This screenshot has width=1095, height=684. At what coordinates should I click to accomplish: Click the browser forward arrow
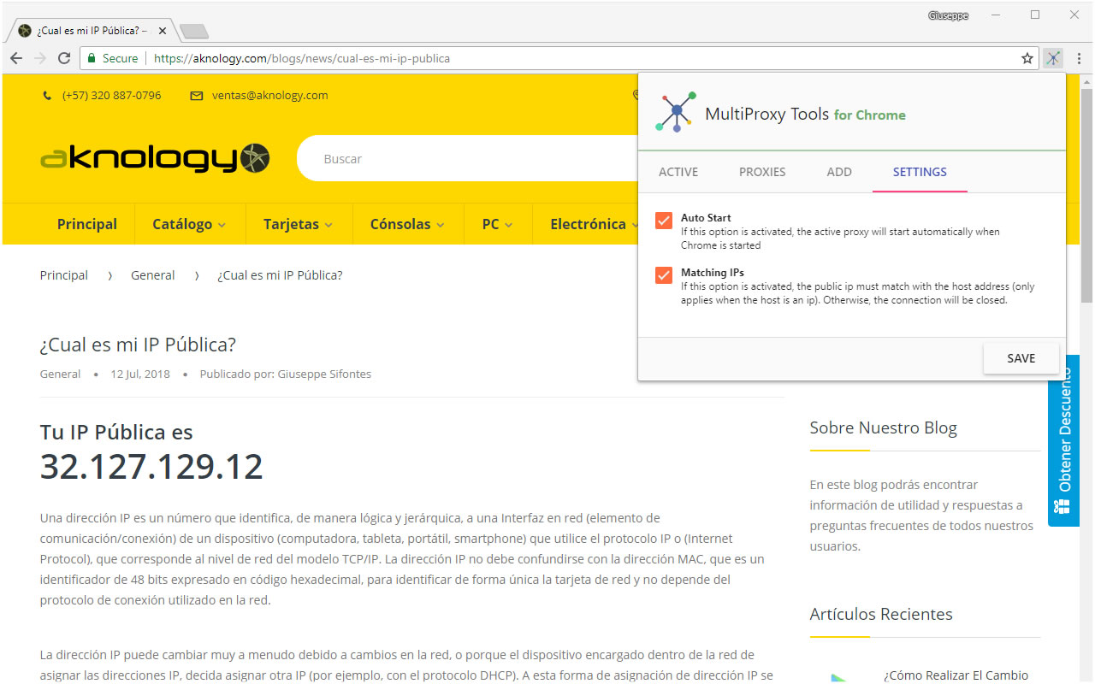(39, 58)
